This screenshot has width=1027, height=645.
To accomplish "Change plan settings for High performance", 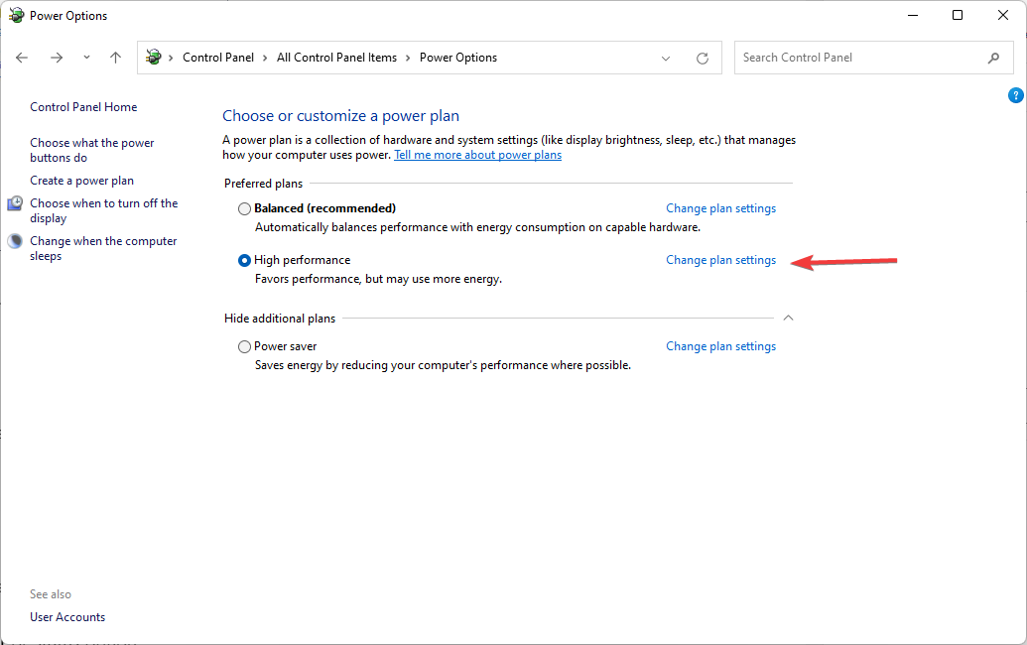I will point(720,260).
